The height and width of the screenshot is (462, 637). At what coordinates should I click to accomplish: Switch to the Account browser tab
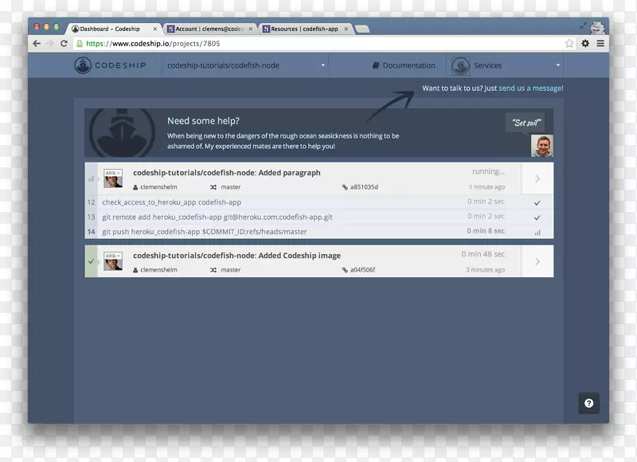pos(203,28)
